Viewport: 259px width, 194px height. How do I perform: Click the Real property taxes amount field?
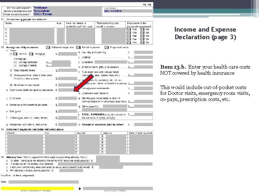68,70
